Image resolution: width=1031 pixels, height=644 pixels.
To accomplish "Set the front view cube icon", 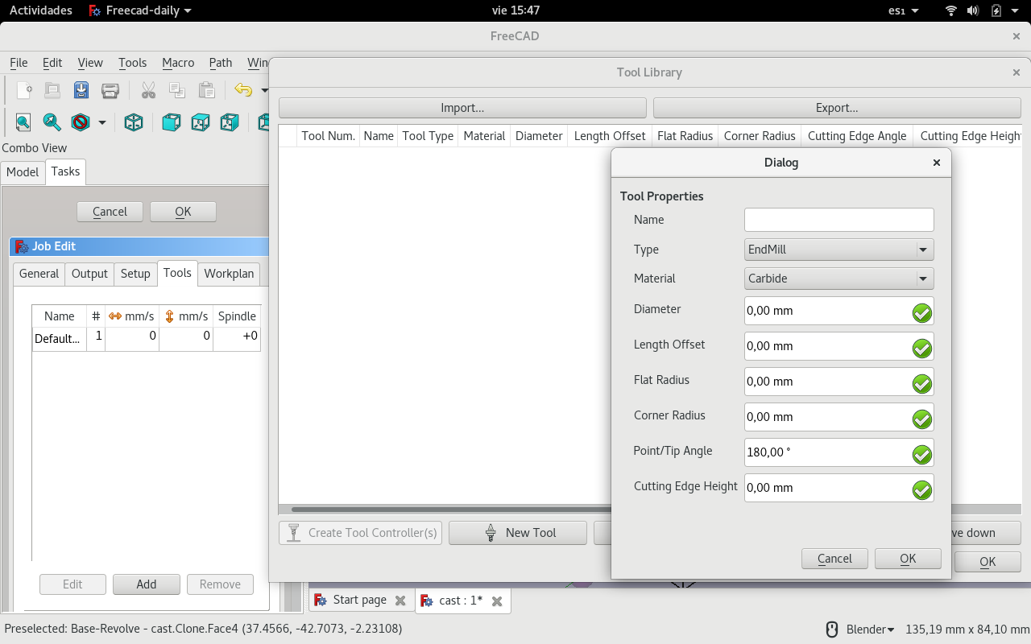I will [x=172, y=122].
